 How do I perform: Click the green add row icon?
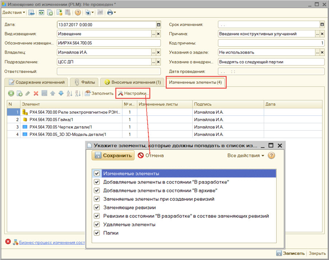11,93
